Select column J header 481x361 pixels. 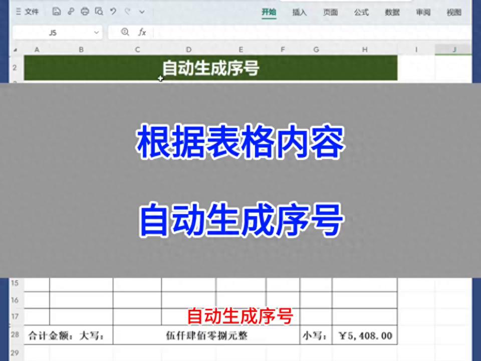pyautogui.click(x=454, y=49)
